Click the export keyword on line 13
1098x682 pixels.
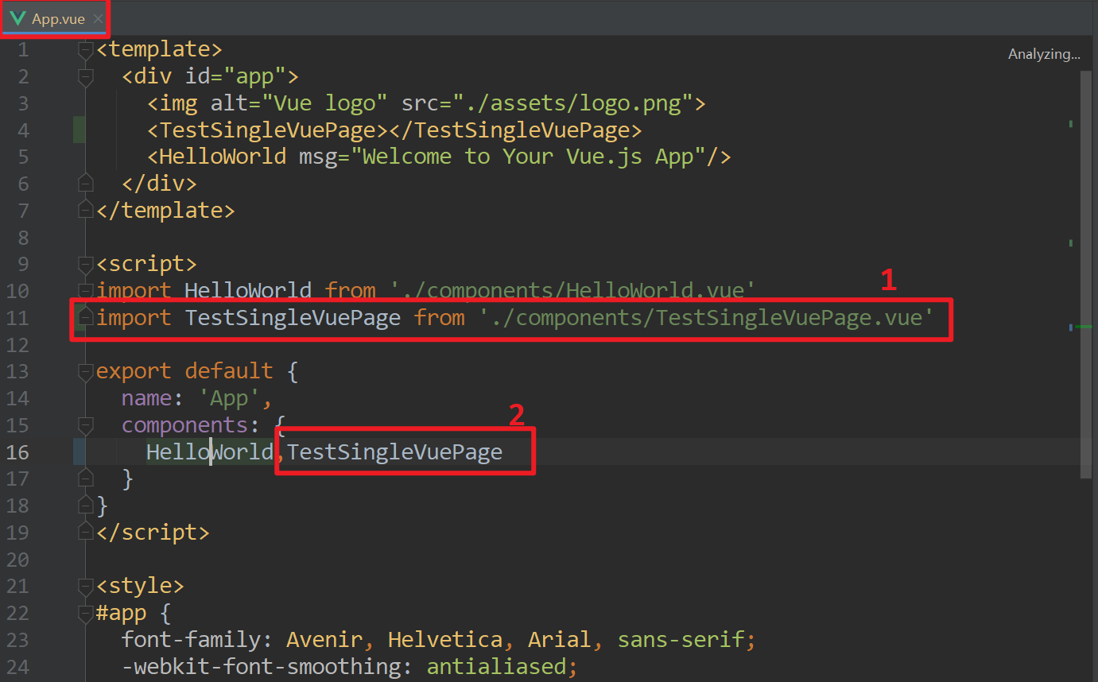click(134, 371)
